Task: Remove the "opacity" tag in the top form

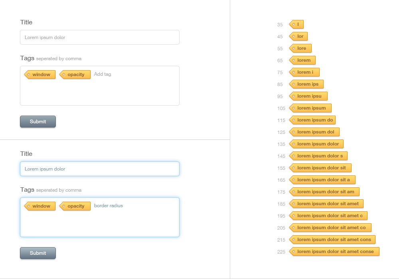Action: (x=65, y=75)
